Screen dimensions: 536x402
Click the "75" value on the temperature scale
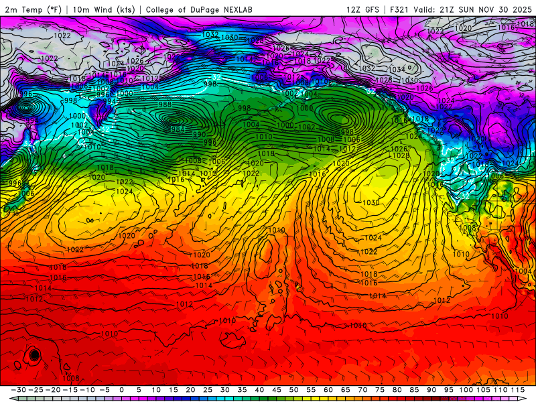380,390
